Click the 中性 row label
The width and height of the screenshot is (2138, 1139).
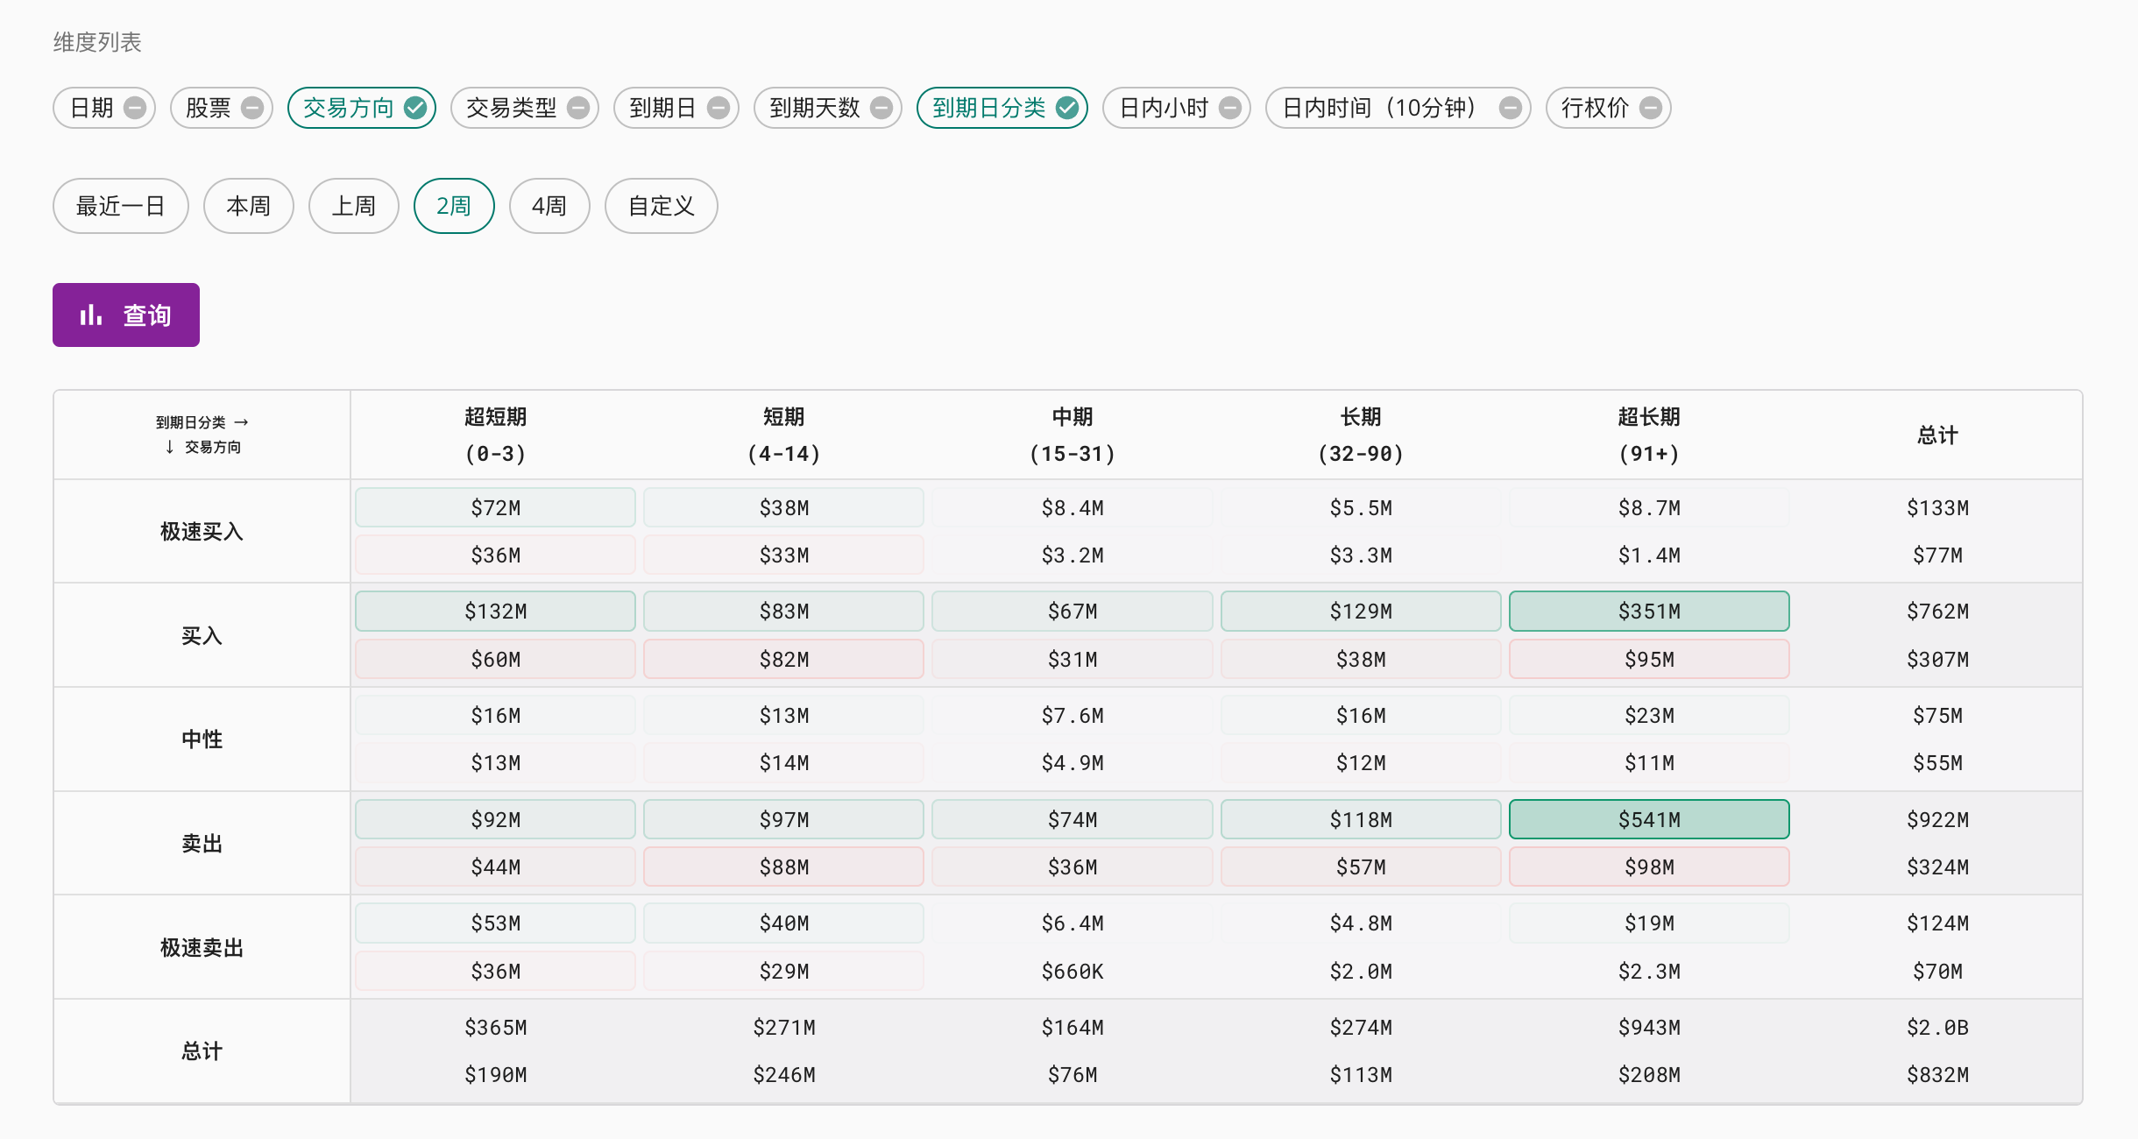pos(202,739)
